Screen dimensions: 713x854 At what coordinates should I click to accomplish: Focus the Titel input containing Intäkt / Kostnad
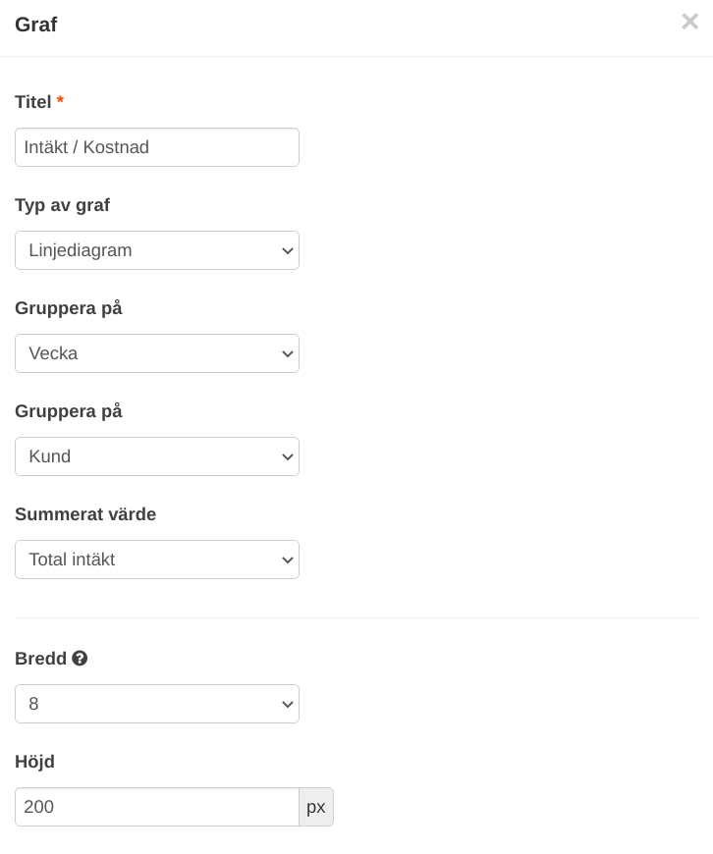click(157, 147)
